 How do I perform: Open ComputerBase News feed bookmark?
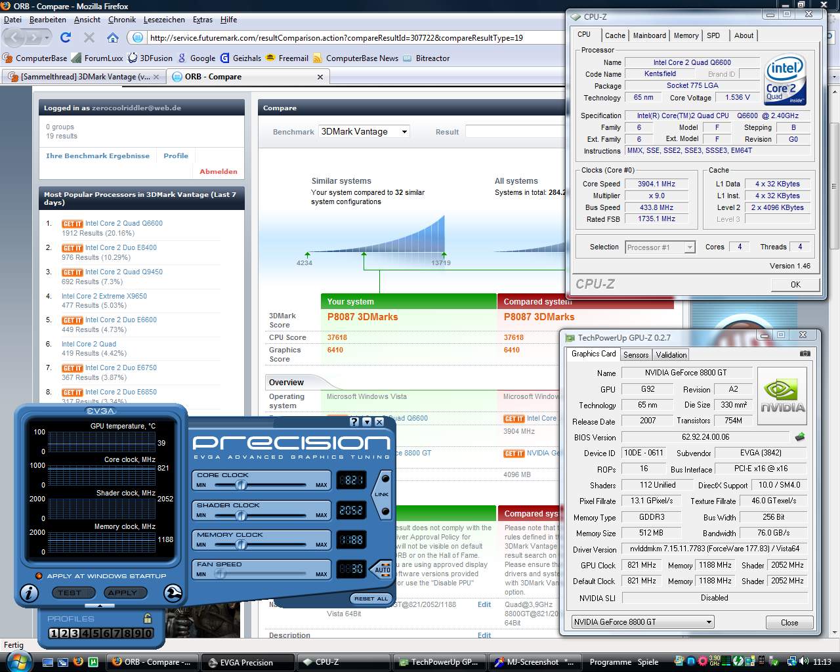pyautogui.click(x=356, y=58)
